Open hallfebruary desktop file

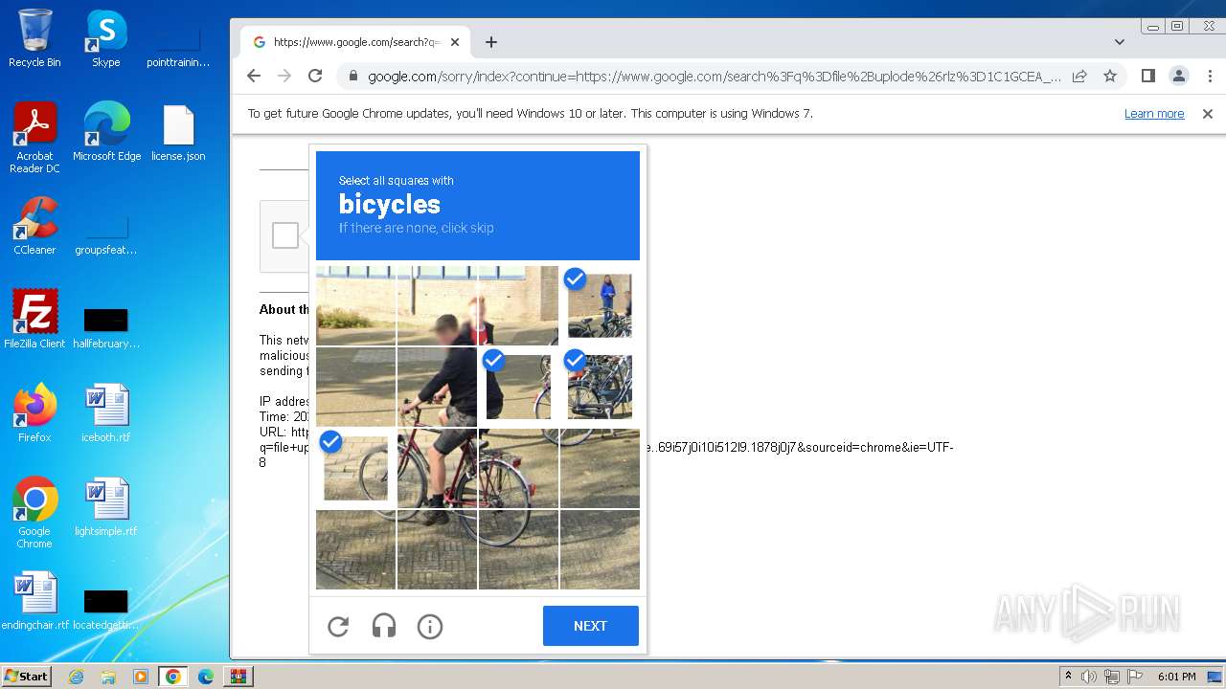point(106,327)
